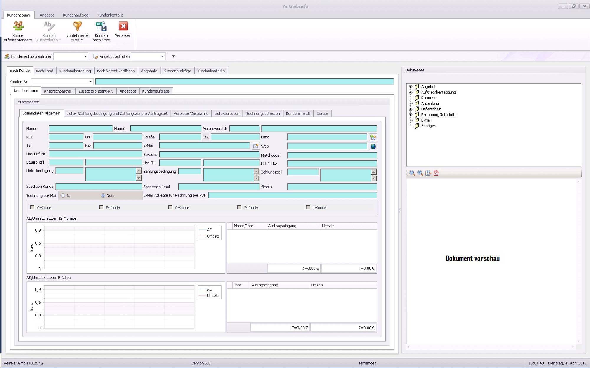Click the Monat/Jahr column header
590x368 pixels.
click(250, 226)
